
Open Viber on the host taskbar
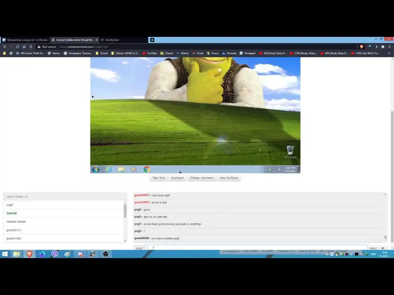(x=55, y=254)
